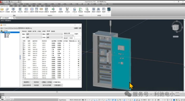This screenshot has height=101, width=185.
Task: Open the 3D model library icon
Action: pos(98,9)
